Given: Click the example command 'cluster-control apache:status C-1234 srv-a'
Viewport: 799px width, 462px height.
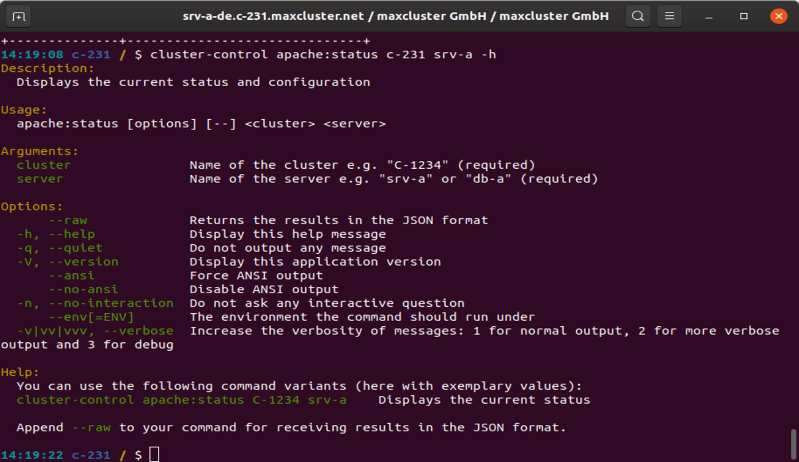Looking at the screenshot, I should [x=181, y=400].
